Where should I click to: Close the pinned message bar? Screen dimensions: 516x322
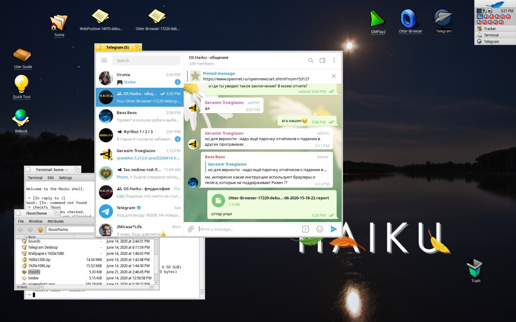334,76
